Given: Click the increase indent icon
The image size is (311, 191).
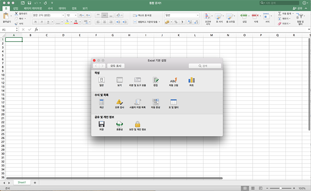Looking at the screenshot, I should pyautogui.click(x=124, y=22).
